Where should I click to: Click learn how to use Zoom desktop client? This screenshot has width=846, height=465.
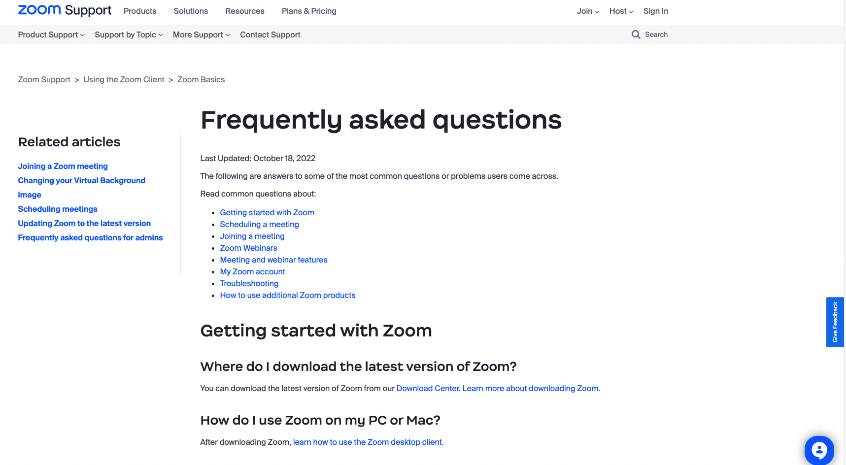(x=368, y=442)
